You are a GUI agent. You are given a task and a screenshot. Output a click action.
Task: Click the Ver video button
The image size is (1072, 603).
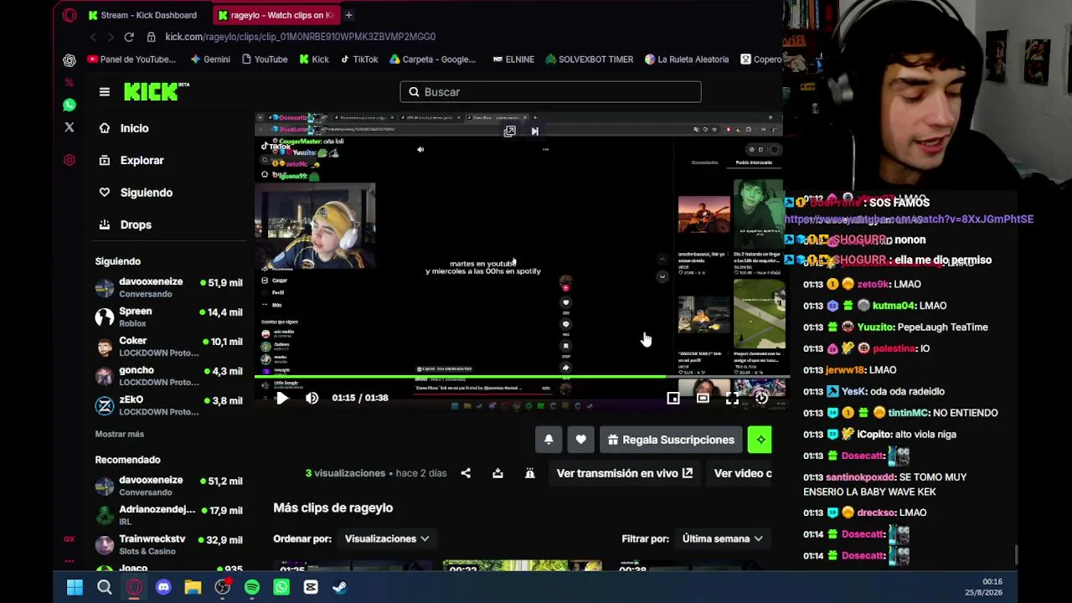click(743, 473)
